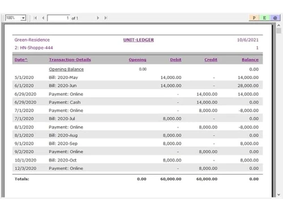
Task: Click Payment: Online on 9/2/2020 row
Action: [x=66, y=152]
